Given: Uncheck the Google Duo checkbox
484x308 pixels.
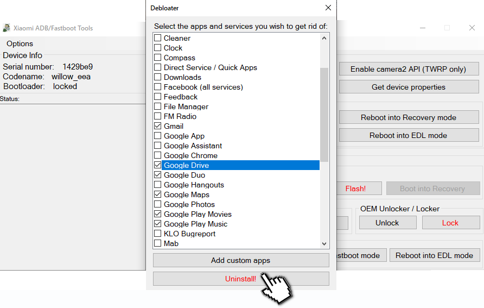Looking at the screenshot, I should pyautogui.click(x=157, y=175).
